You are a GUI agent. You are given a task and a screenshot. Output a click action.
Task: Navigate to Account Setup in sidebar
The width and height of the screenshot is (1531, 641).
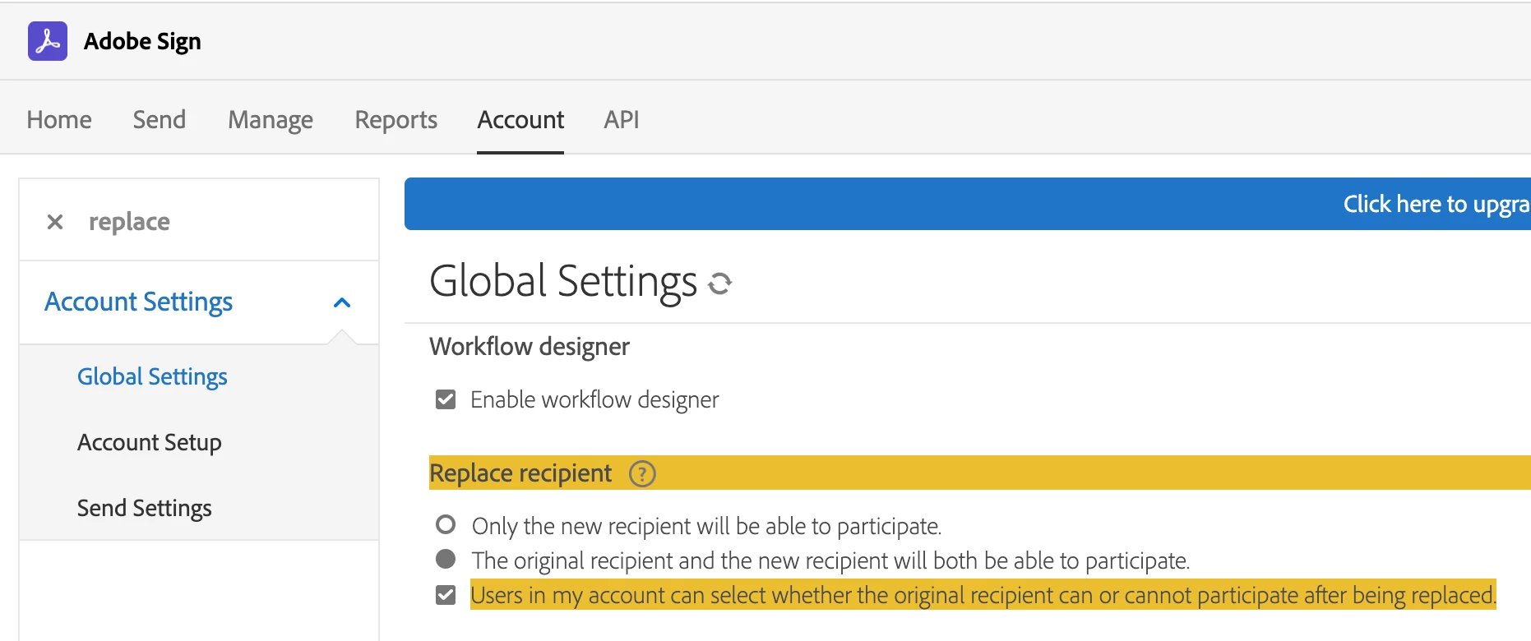(150, 442)
